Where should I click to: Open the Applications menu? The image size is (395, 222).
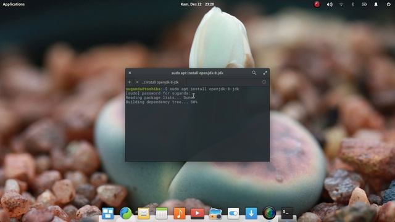(14, 4)
